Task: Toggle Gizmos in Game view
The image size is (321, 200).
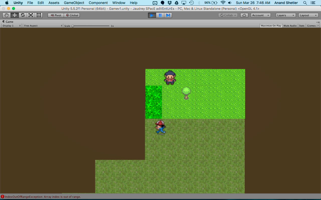Action: [311, 26]
